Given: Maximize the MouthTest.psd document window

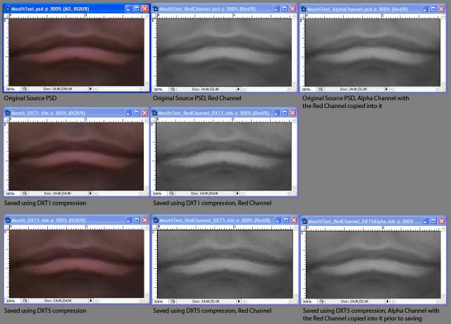Looking at the screenshot, I should 137,8.
